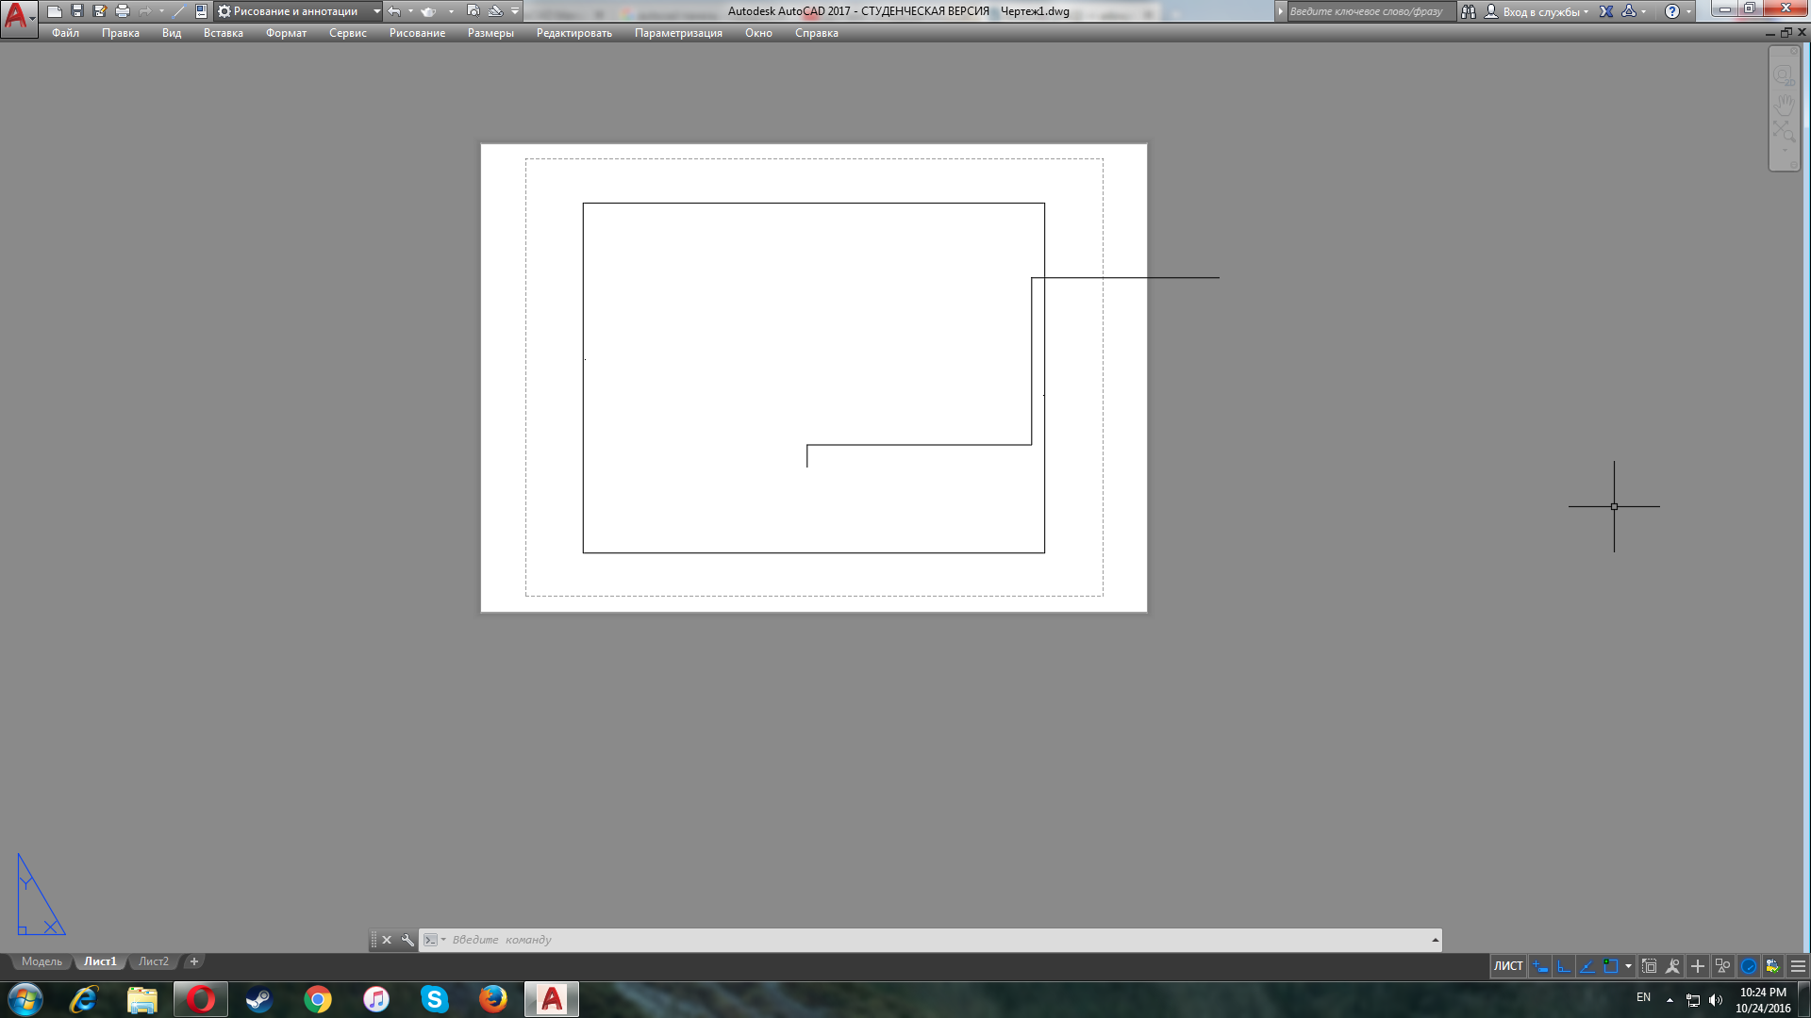Expand the Рисование и аннотации workspace dropdown
Viewport: 1811px width, 1018px height.
pyautogui.click(x=376, y=11)
